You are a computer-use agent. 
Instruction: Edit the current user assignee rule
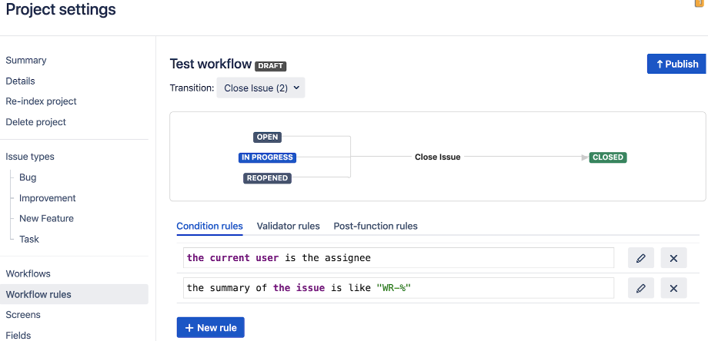tap(641, 257)
